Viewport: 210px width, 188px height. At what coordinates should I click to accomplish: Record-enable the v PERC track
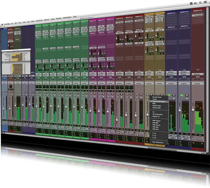[x=33, y=92]
